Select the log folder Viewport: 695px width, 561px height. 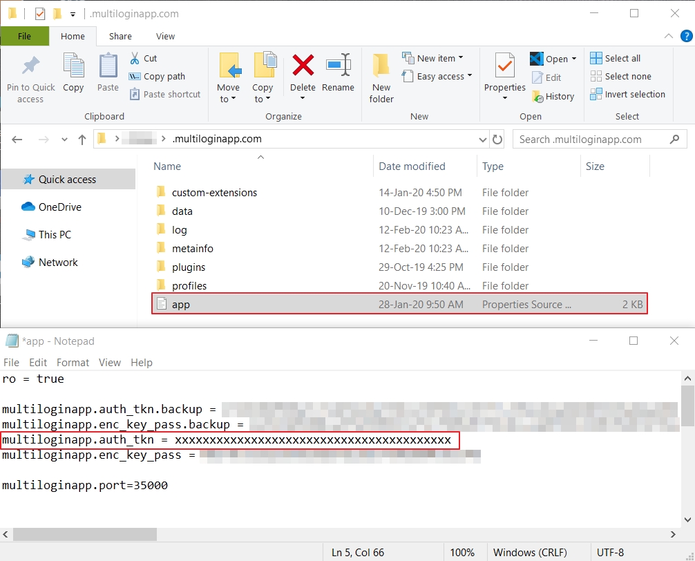pyautogui.click(x=180, y=229)
